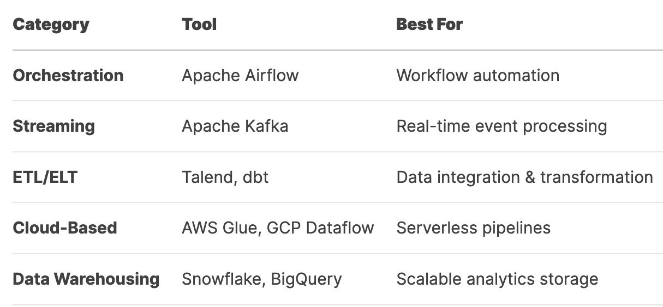Click the Best For column header
This screenshot has width=663, height=307.
pyautogui.click(x=429, y=24)
